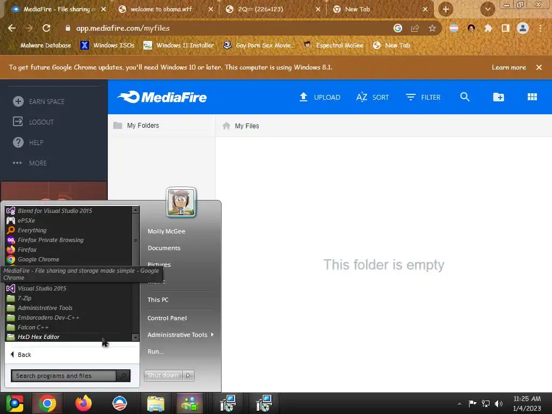Open Help in the MediaFire sidebar
Image resolution: width=552 pixels, height=414 pixels.
(28, 142)
